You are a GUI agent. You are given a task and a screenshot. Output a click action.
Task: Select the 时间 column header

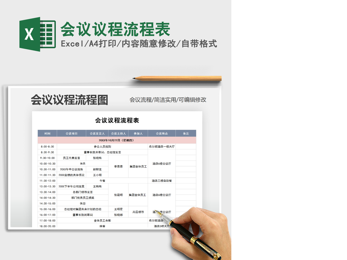click(47, 133)
